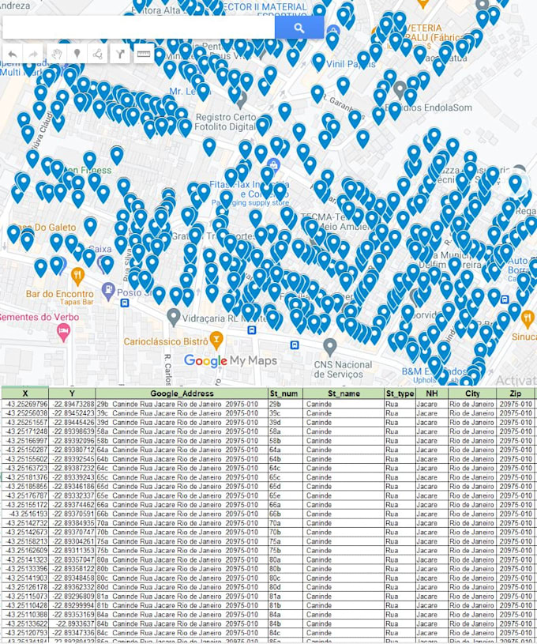This screenshot has width=537, height=644.
Task: Click Sementes do Verbo place label
Action: click(x=39, y=317)
